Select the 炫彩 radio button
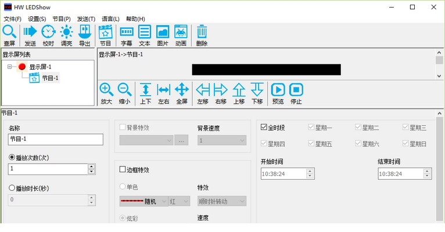 point(123,218)
